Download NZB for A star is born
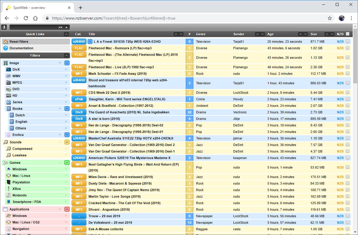 [x=340, y=119]
